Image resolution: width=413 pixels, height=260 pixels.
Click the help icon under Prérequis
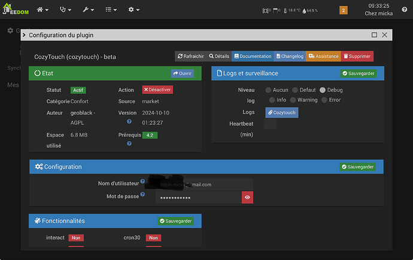click(129, 143)
